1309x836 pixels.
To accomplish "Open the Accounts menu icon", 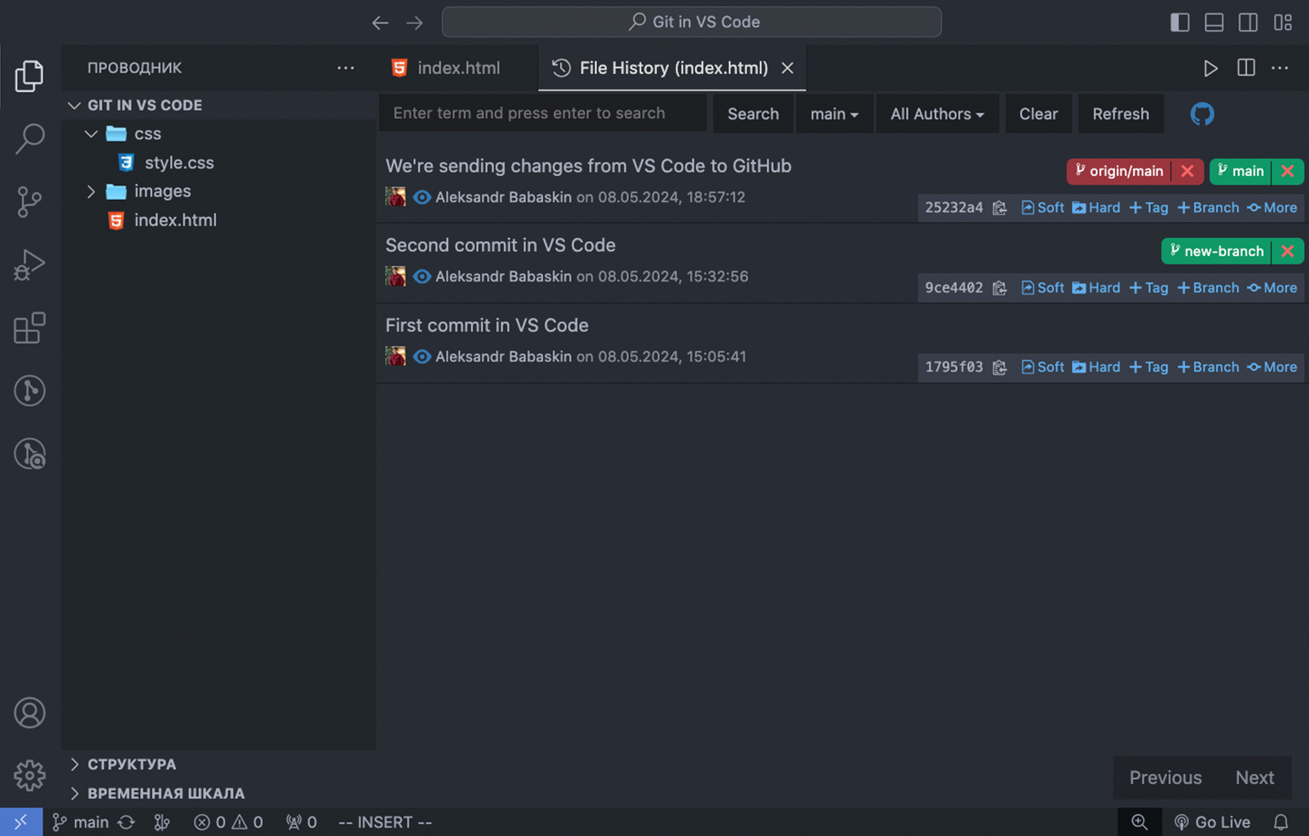I will pyautogui.click(x=29, y=713).
